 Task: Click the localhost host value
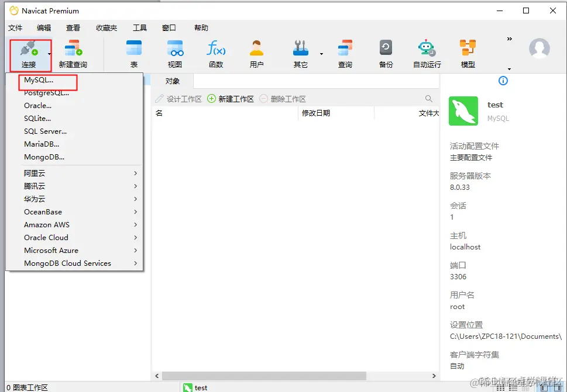(x=465, y=247)
